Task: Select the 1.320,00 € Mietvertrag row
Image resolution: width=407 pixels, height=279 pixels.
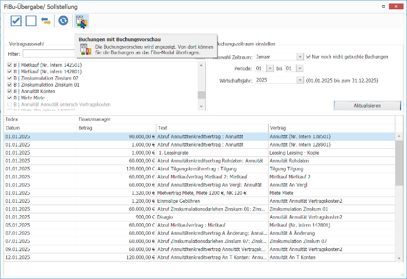Action: 199,193
